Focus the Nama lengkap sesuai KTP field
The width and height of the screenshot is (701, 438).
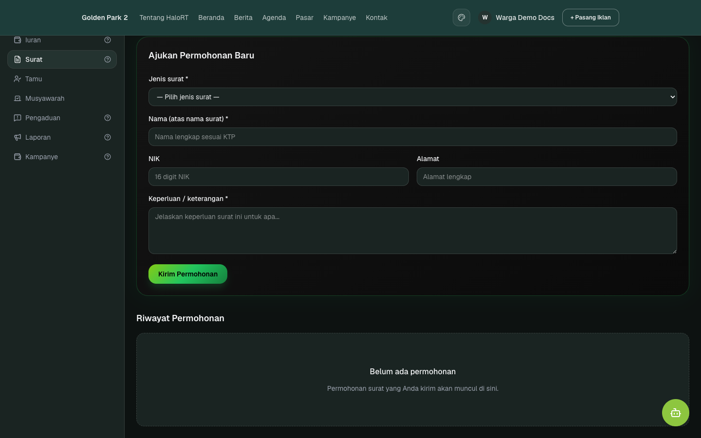pos(413,137)
